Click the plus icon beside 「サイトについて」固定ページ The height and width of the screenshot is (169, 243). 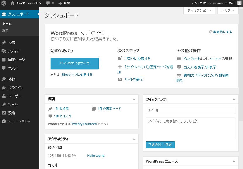120,67
